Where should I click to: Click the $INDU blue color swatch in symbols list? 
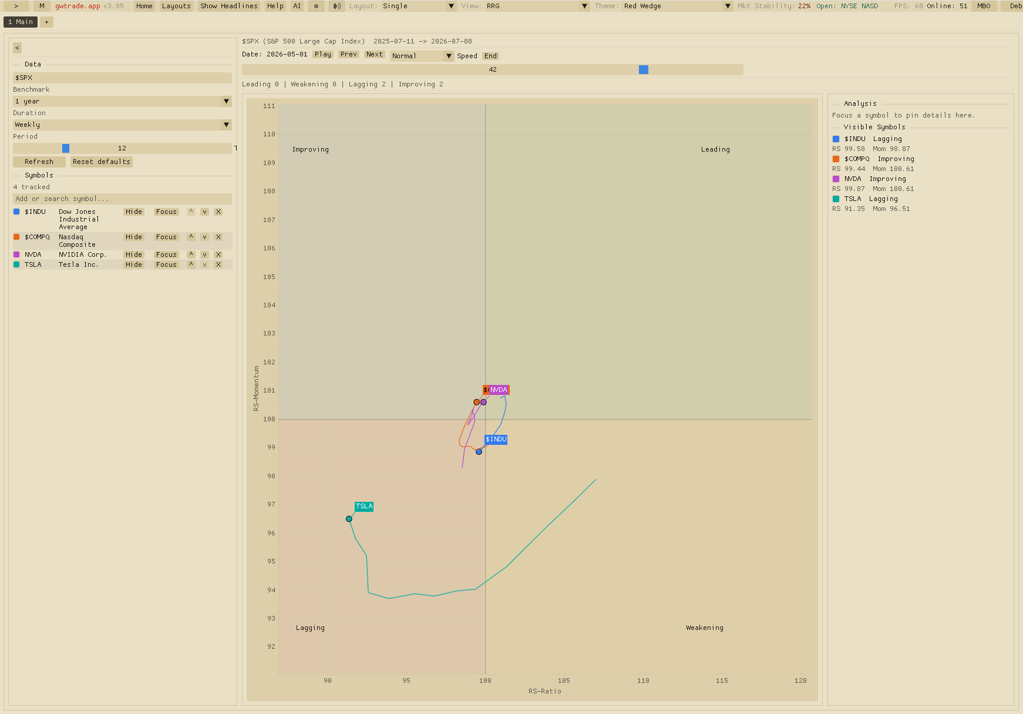[x=16, y=212]
